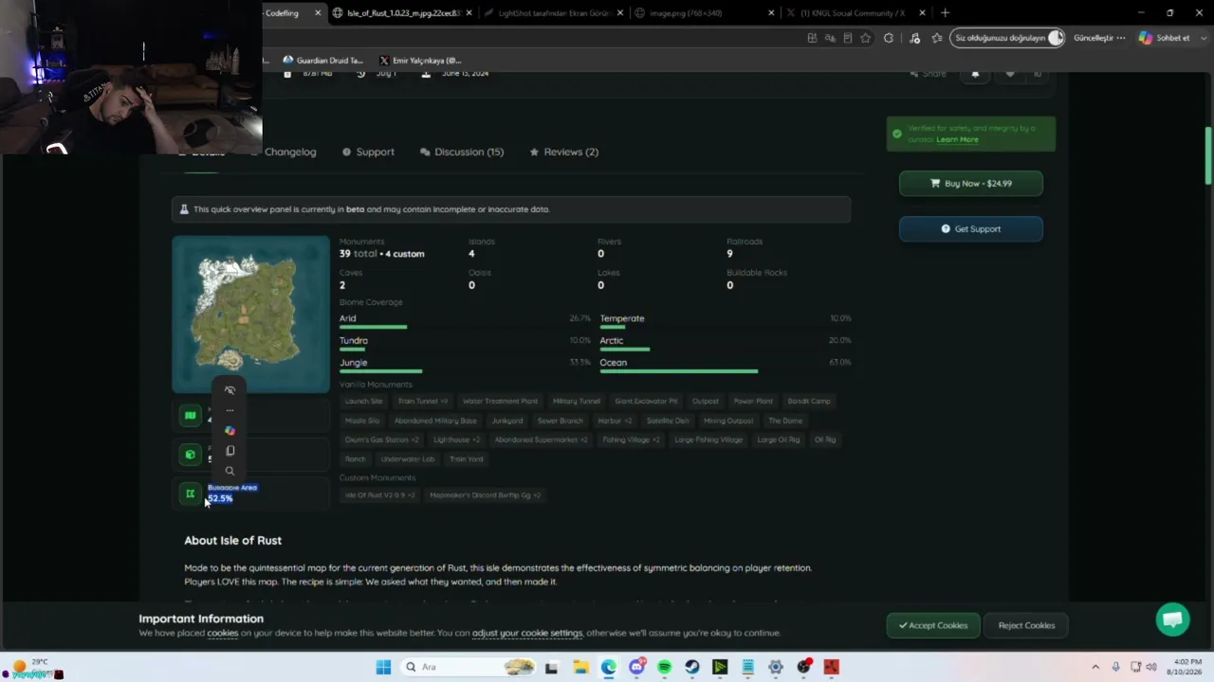Image resolution: width=1214 pixels, height=682 pixels.
Task: Click the Ocean biome coverage bar
Action: click(679, 371)
